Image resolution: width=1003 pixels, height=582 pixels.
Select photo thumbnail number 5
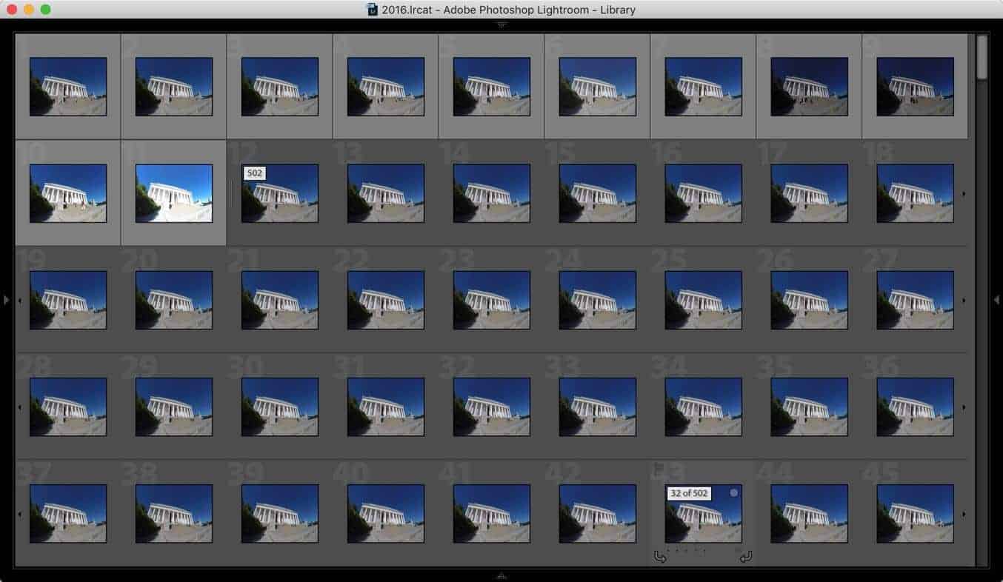tap(492, 87)
